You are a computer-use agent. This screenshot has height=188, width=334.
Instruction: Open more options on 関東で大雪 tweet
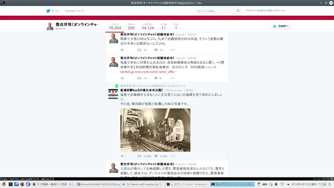point(173,50)
